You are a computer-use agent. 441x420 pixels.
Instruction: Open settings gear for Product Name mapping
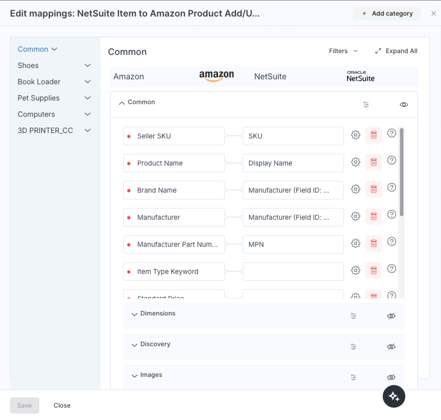click(x=356, y=162)
